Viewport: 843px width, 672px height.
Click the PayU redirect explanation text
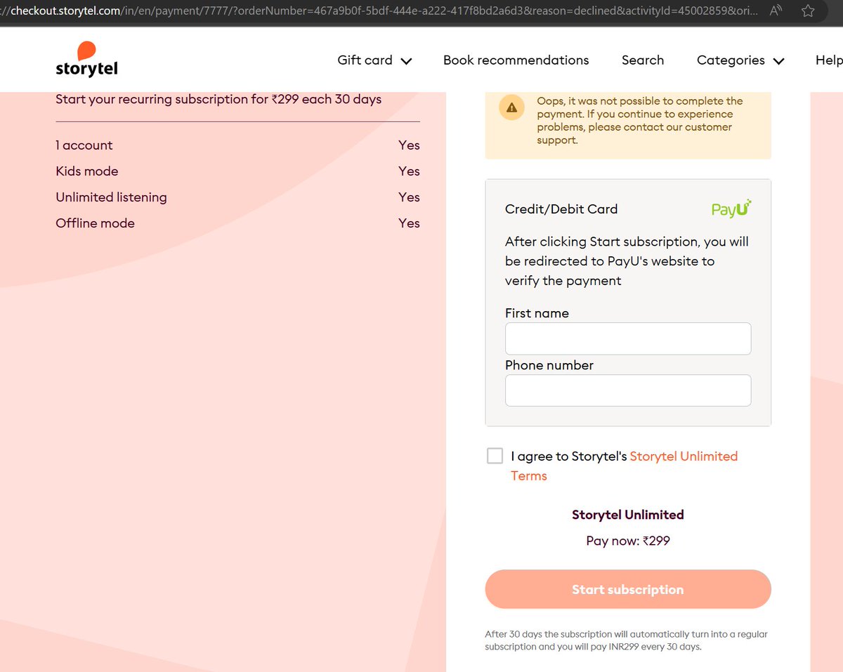pyautogui.click(x=627, y=261)
